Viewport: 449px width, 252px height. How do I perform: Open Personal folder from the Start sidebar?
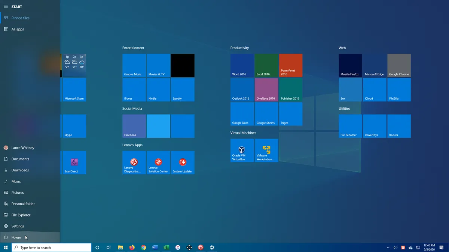click(30, 204)
